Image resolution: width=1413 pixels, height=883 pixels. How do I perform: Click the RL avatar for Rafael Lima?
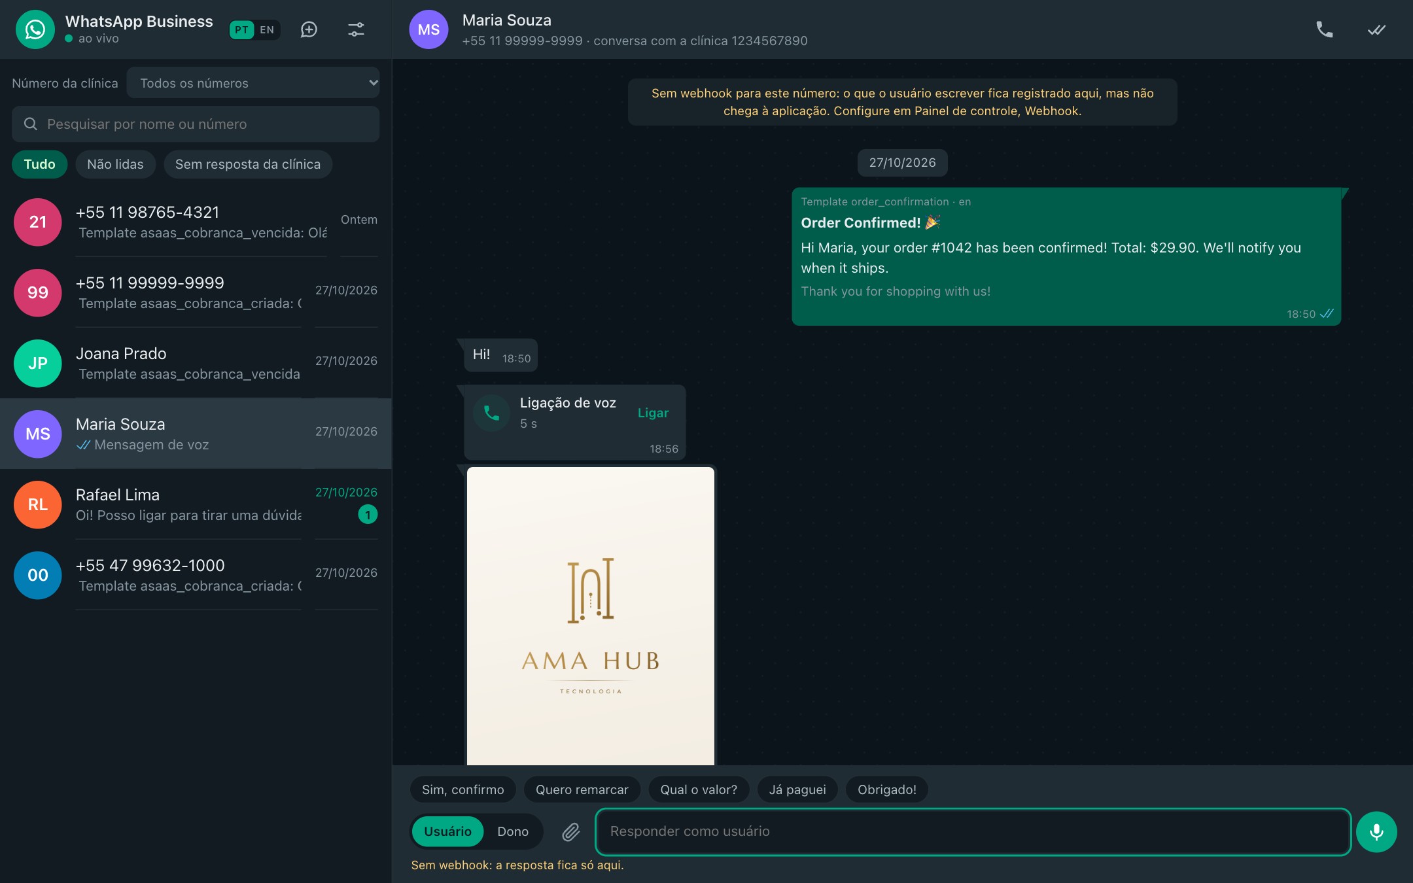click(38, 504)
